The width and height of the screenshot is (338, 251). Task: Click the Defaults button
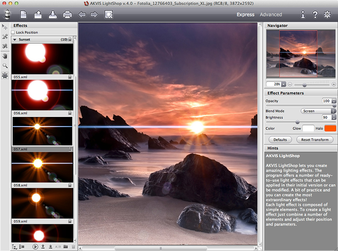[x=280, y=140]
